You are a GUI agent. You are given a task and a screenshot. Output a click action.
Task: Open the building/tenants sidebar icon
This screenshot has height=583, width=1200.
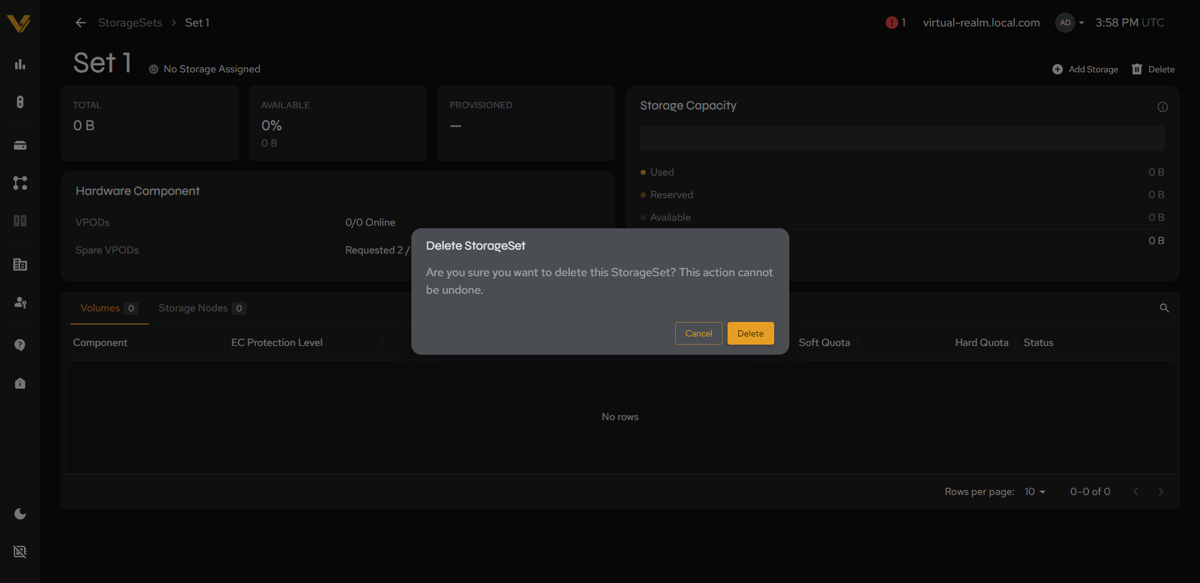[x=20, y=265]
